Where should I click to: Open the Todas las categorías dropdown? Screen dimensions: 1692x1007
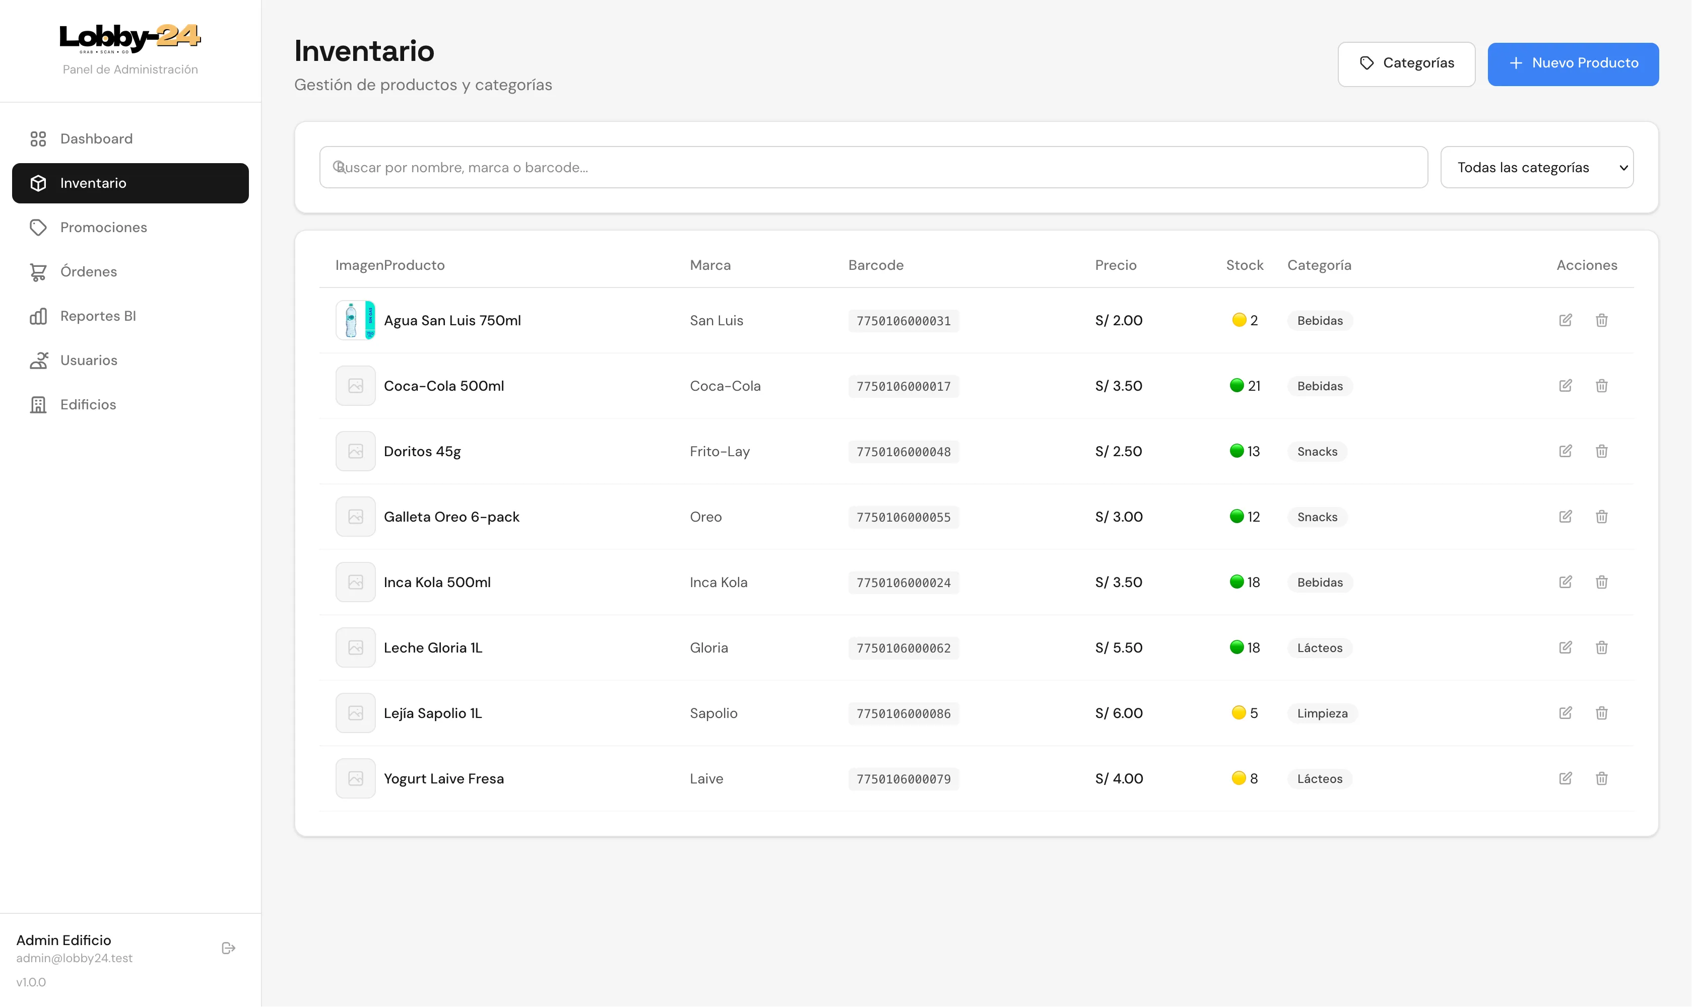[1537, 167]
